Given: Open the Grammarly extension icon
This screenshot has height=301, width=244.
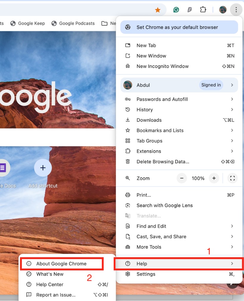Looking at the screenshot, I should pyautogui.click(x=176, y=10).
